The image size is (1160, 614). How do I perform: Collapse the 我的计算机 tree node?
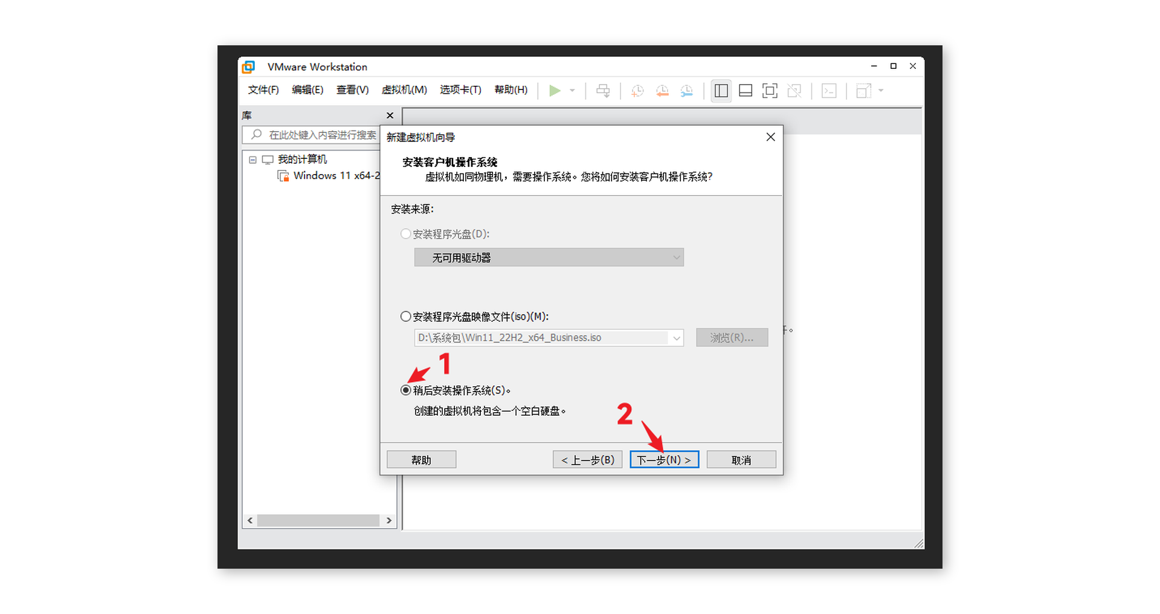coord(253,160)
